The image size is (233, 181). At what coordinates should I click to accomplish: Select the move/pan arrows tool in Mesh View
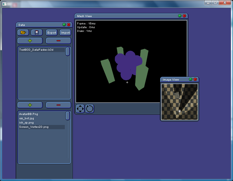[80, 109]
